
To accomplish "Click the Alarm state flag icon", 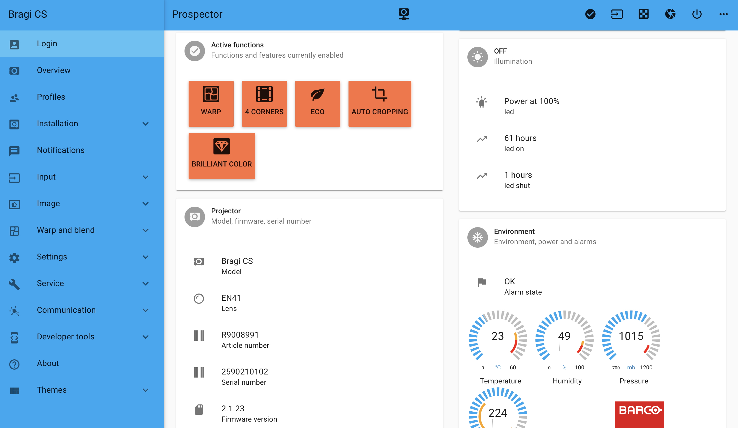I will [x=482, y=282].
